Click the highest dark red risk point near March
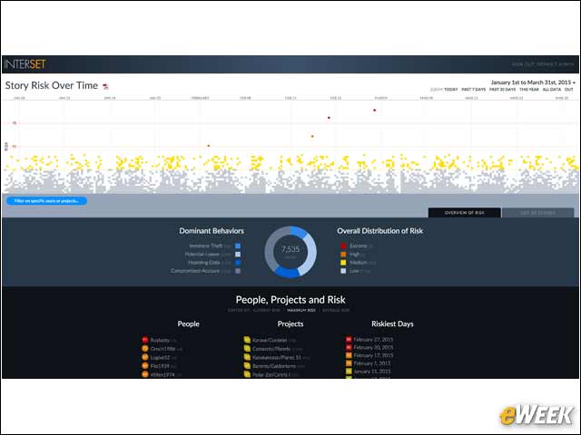The width and height of the screenshot is (581, 435). [x=375, y=111]
